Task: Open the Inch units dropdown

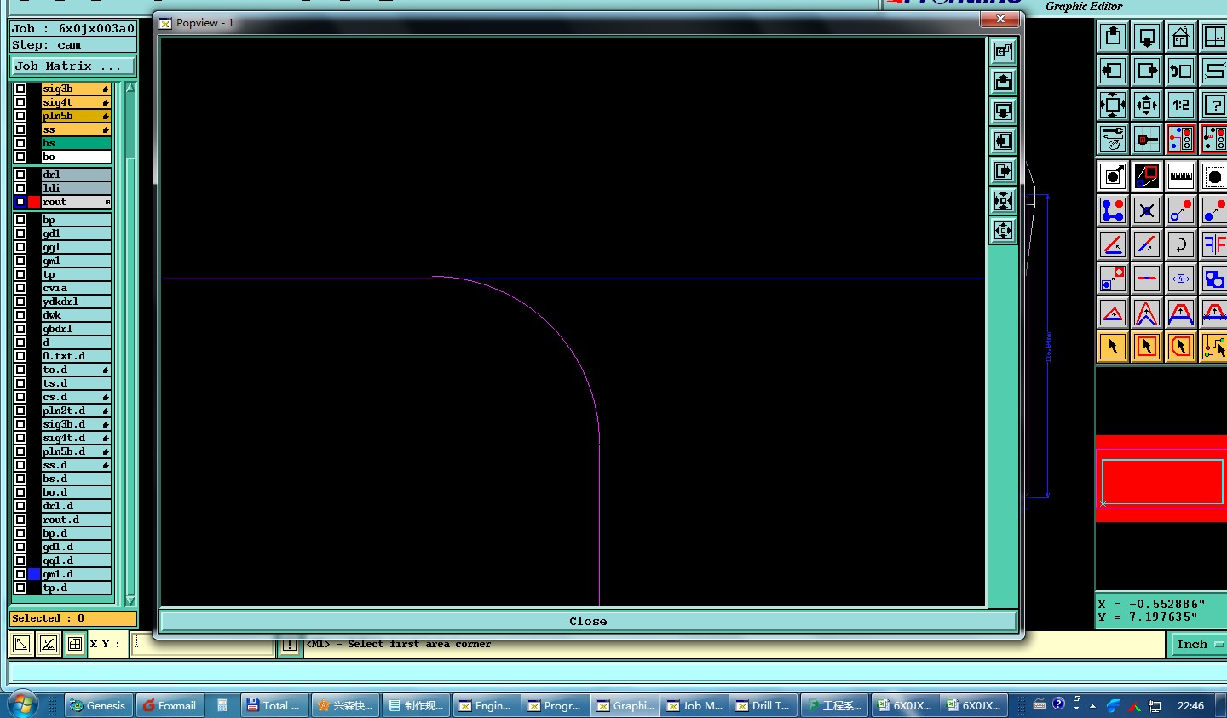Action: [x=1199, y=645]
